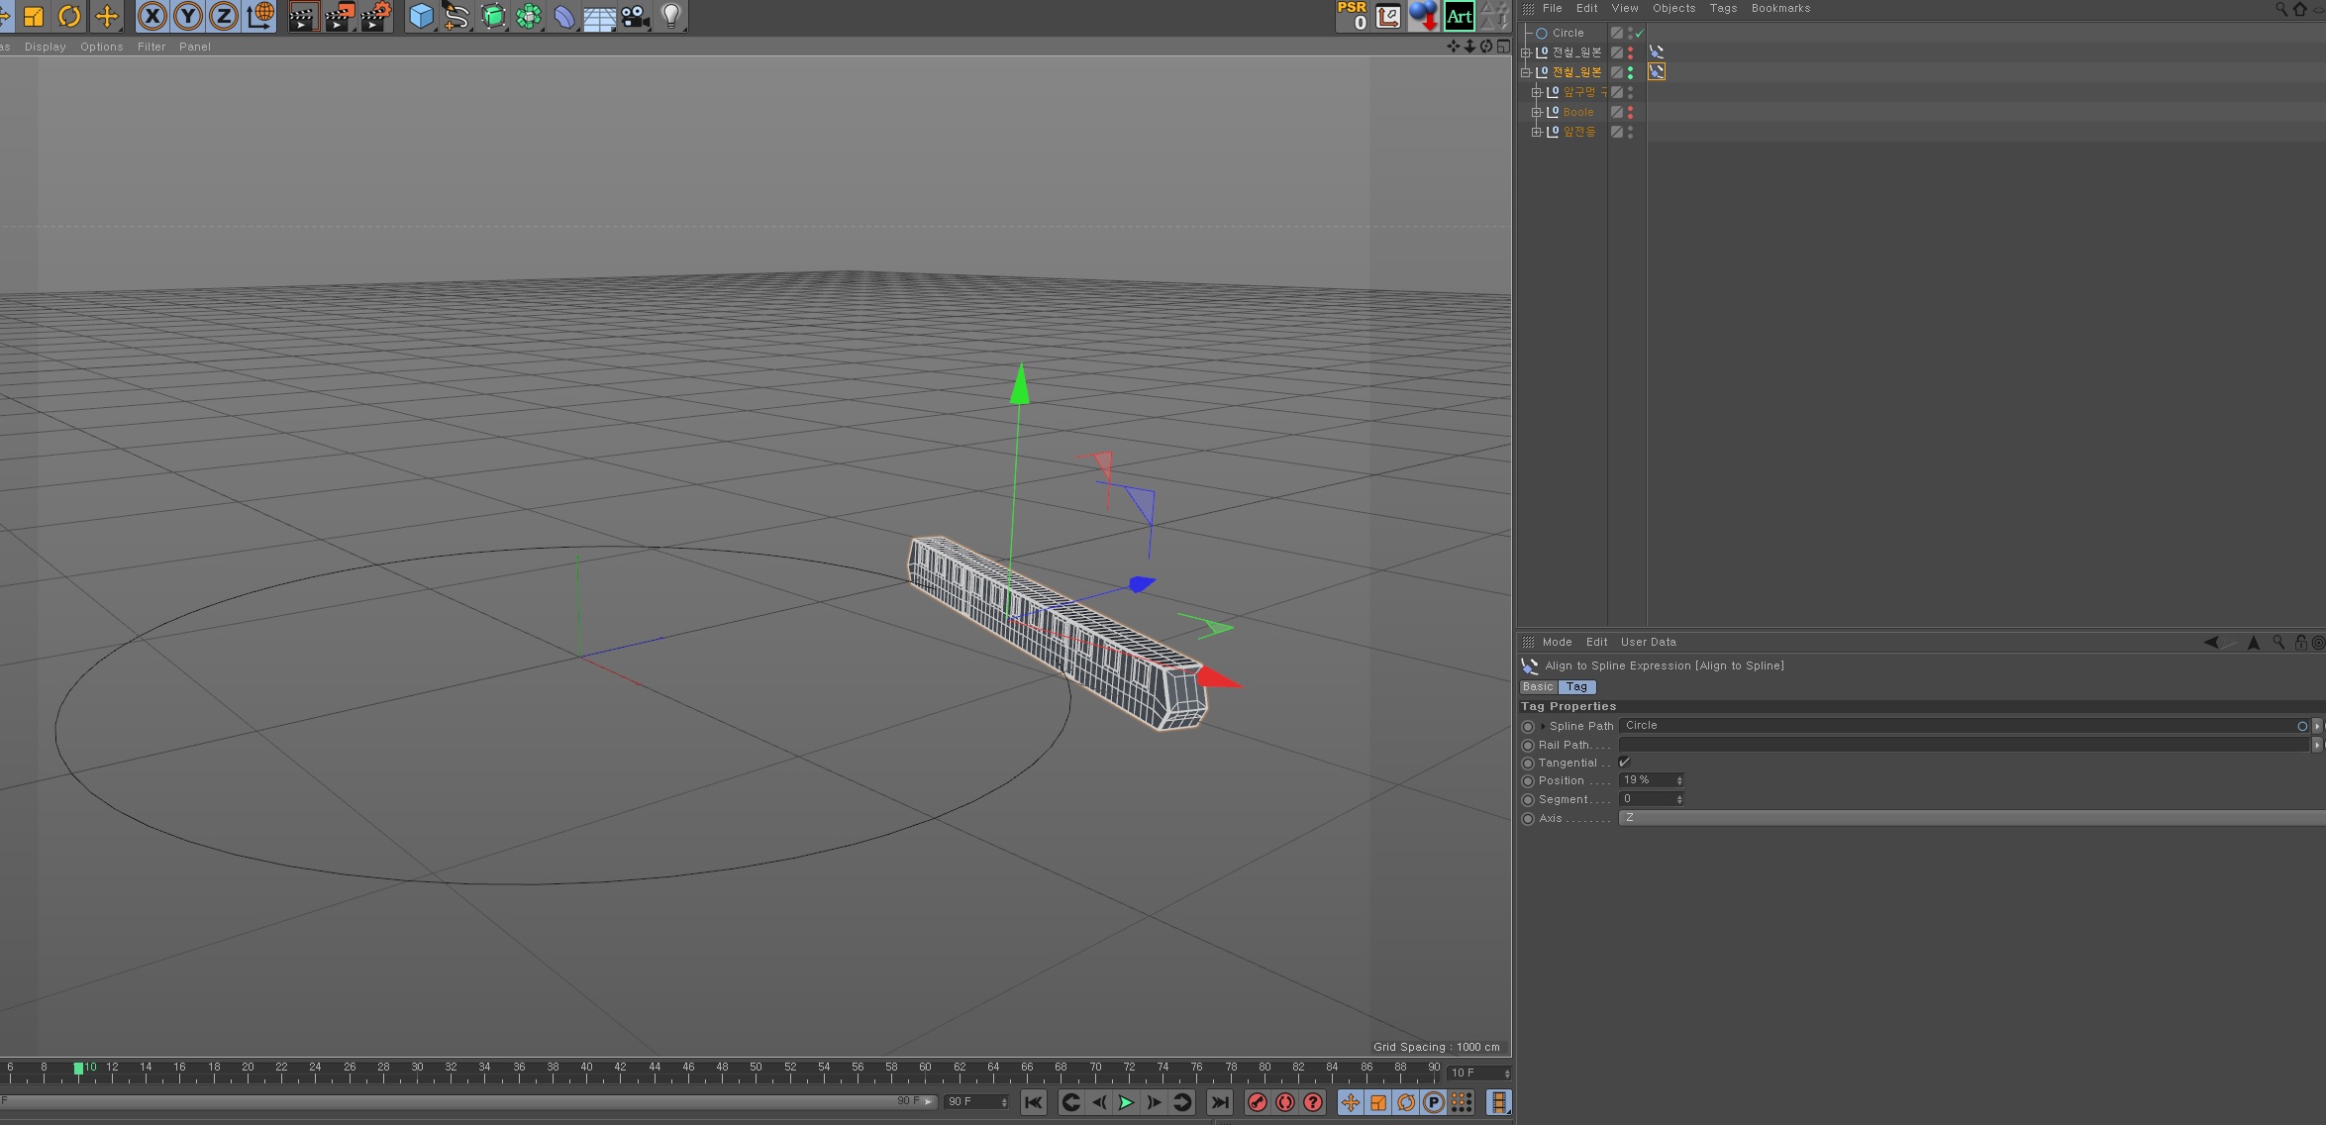Click the Rail Path link field
The height and width of the screenshot is (1125, 2326).
pyautogui.click(x=1965, y=745)
